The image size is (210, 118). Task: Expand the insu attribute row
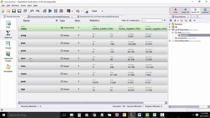(93, 66)
